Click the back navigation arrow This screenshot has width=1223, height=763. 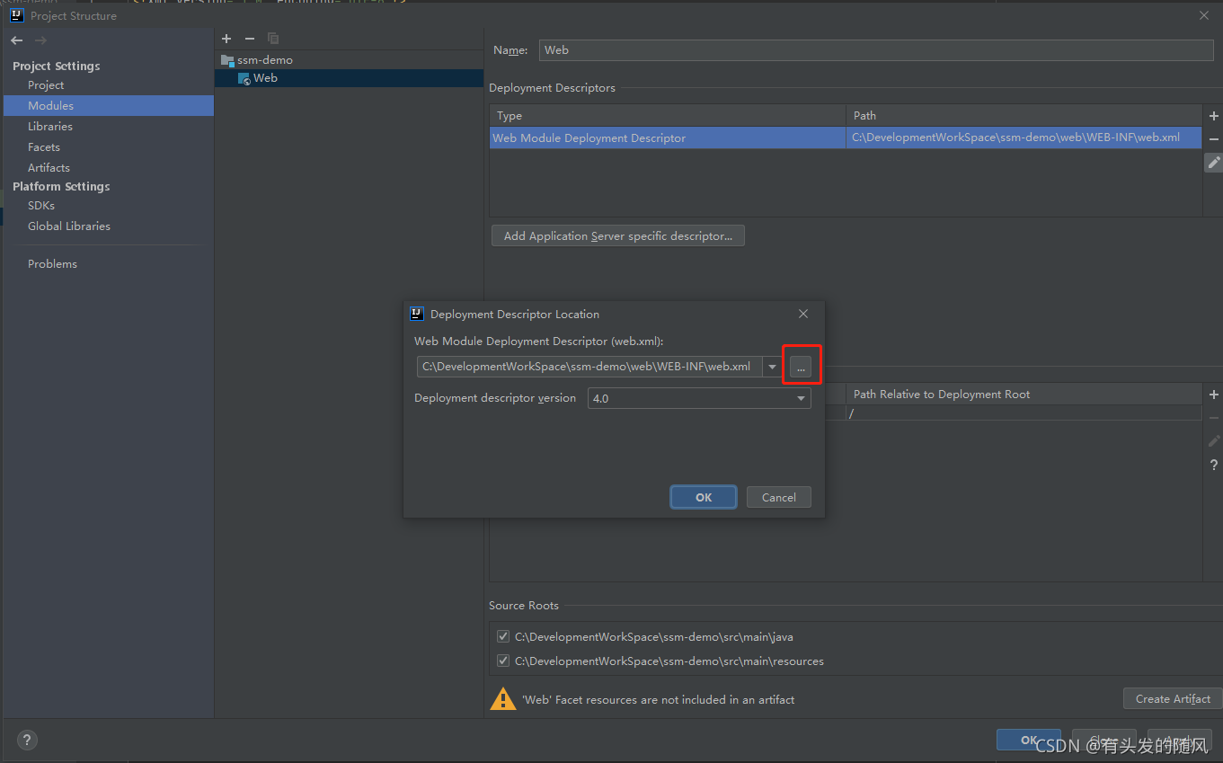pos(17,40)
